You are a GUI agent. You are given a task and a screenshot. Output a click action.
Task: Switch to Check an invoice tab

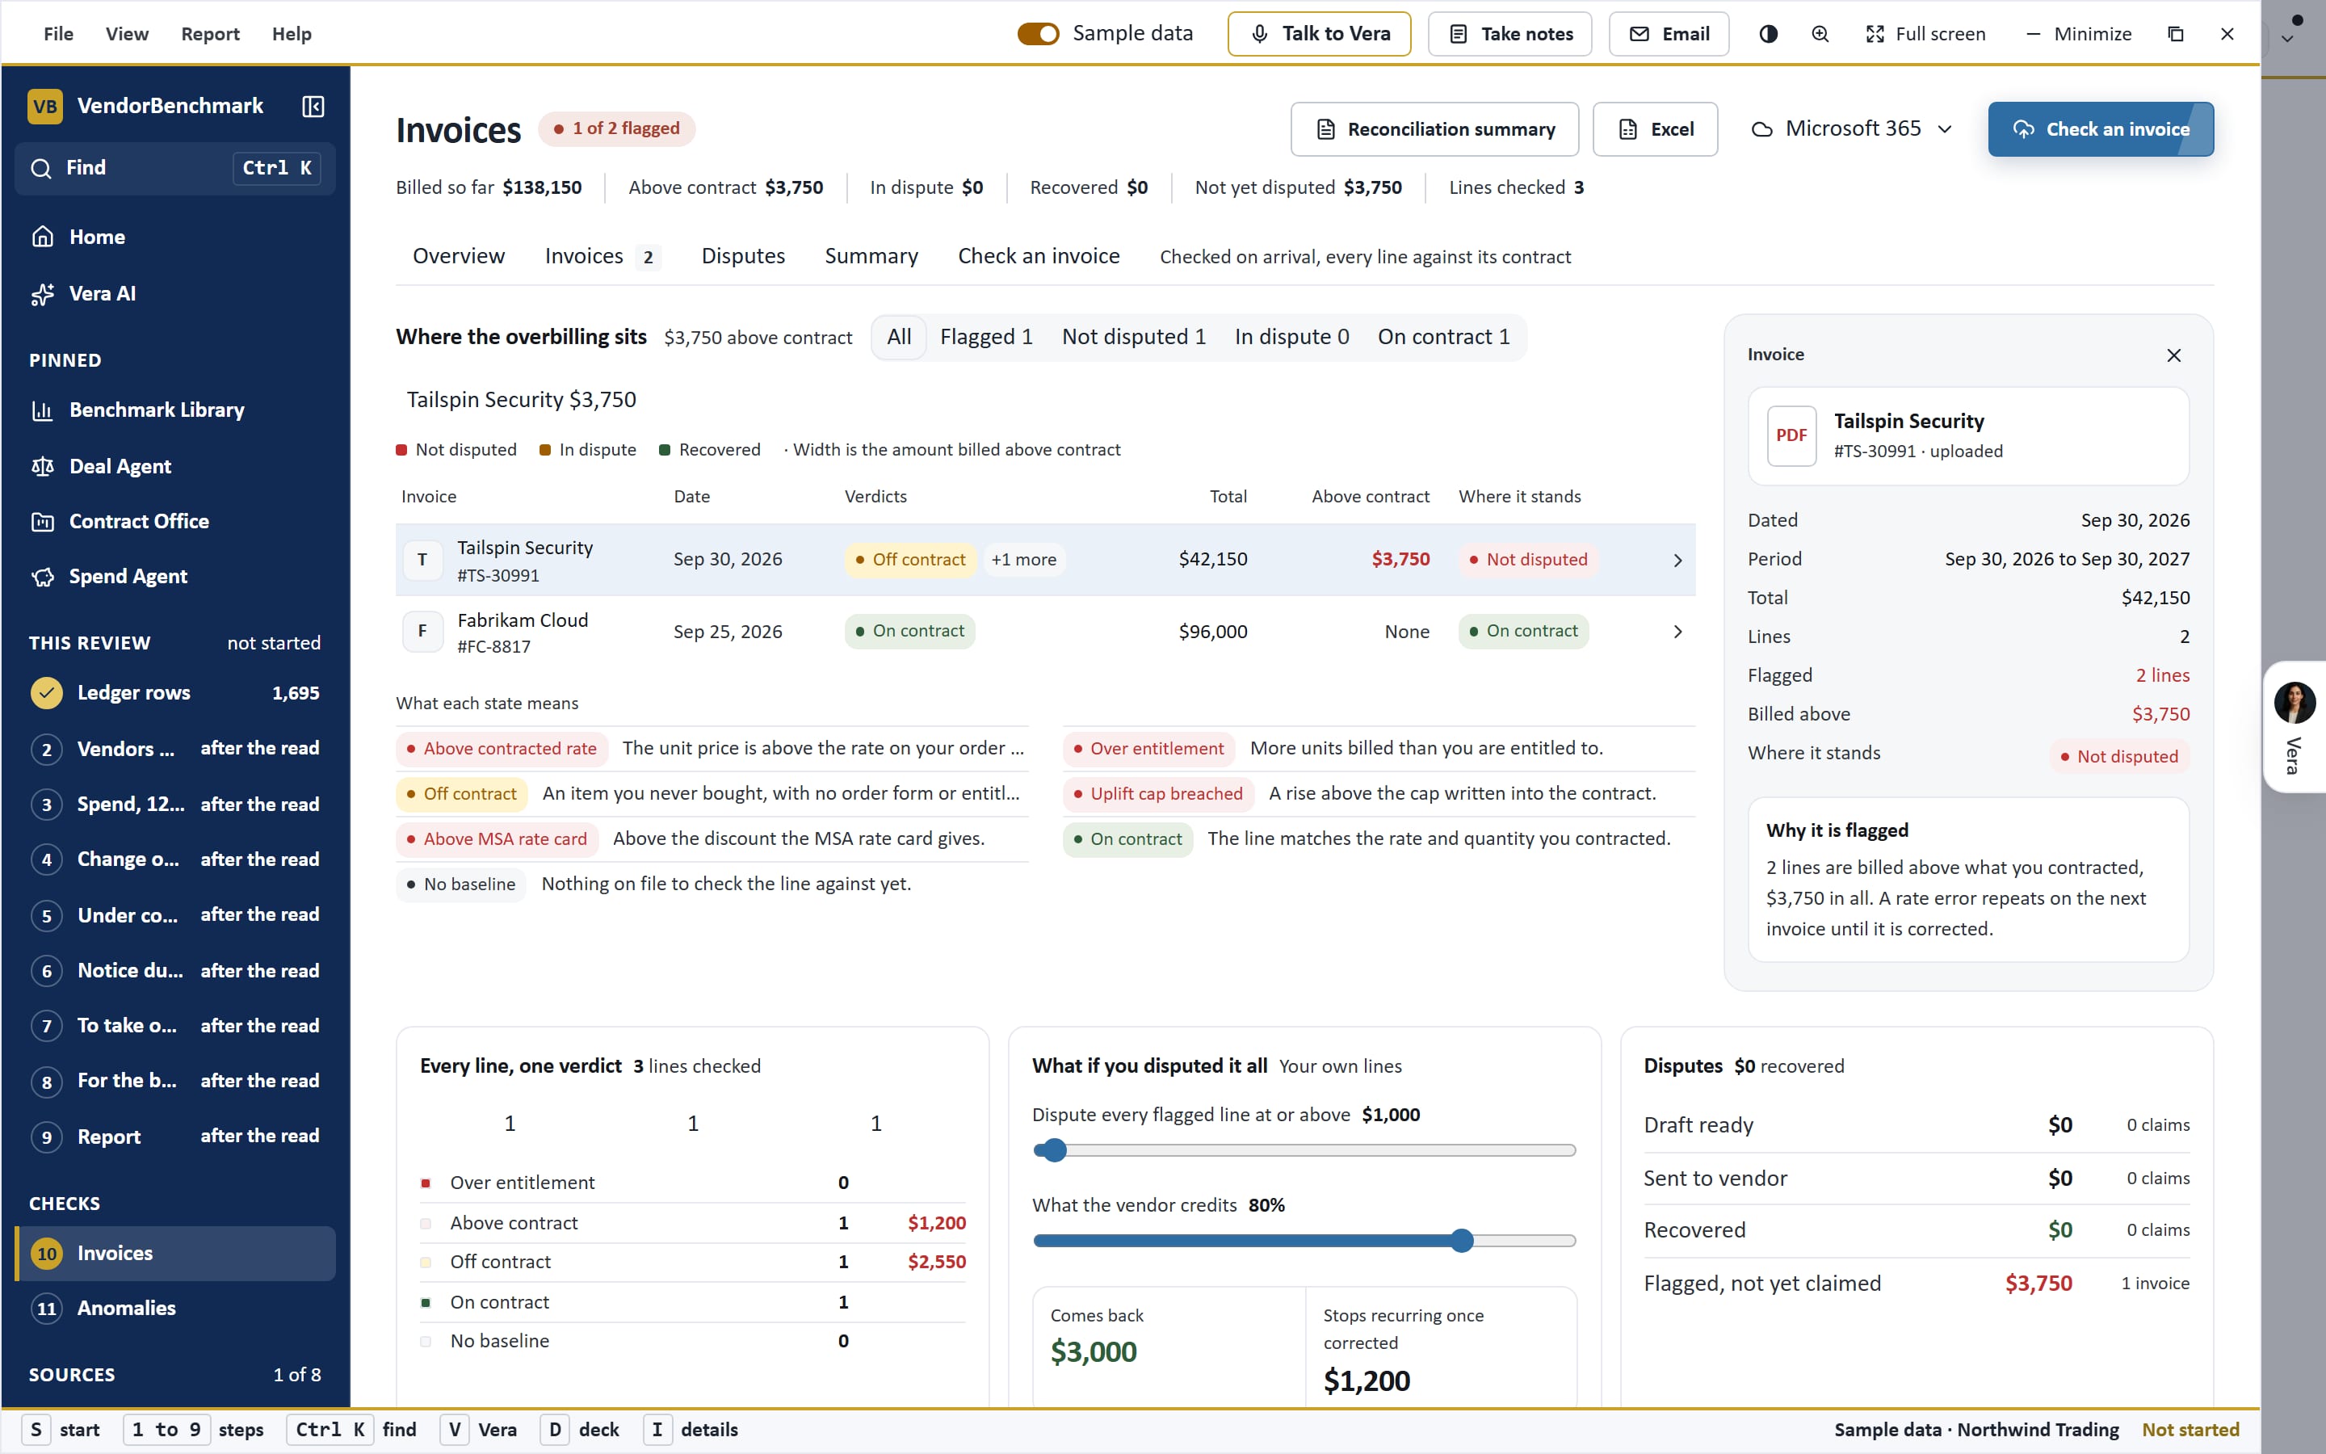(x=1038, y=256)
